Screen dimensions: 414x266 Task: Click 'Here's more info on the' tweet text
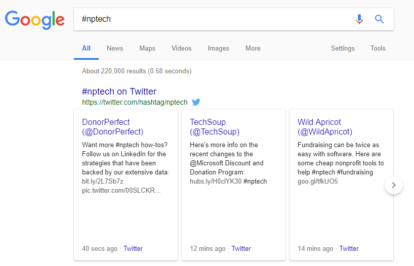224,145
